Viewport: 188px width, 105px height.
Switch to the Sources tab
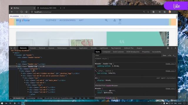[51, 48]
